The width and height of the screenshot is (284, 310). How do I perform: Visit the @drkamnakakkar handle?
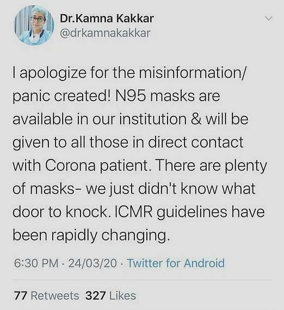[105, 33]
